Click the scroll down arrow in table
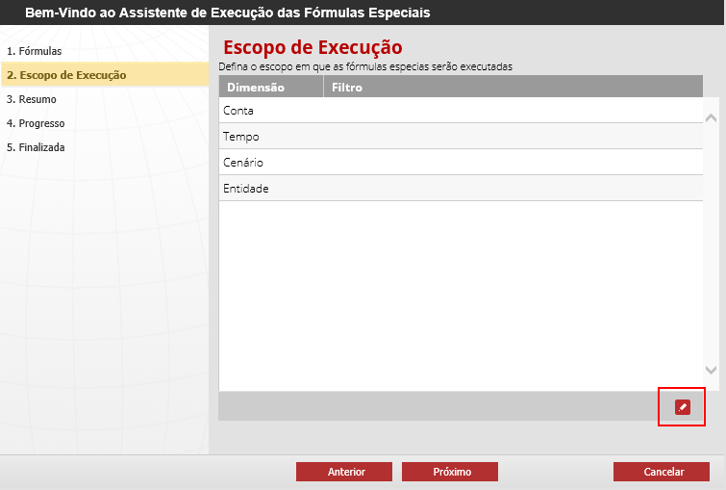726x490 pixels. (711, 370)
